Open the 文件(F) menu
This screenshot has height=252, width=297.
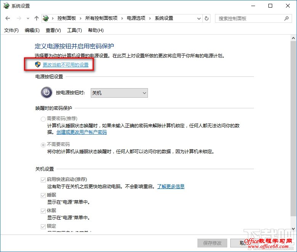11,30
